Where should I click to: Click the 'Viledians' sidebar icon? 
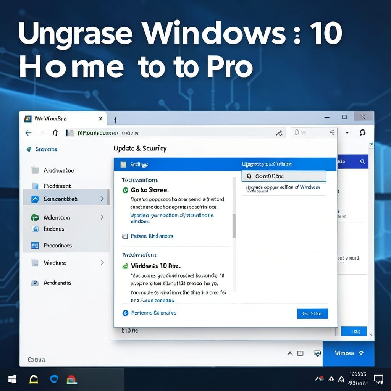click(35, 263)
